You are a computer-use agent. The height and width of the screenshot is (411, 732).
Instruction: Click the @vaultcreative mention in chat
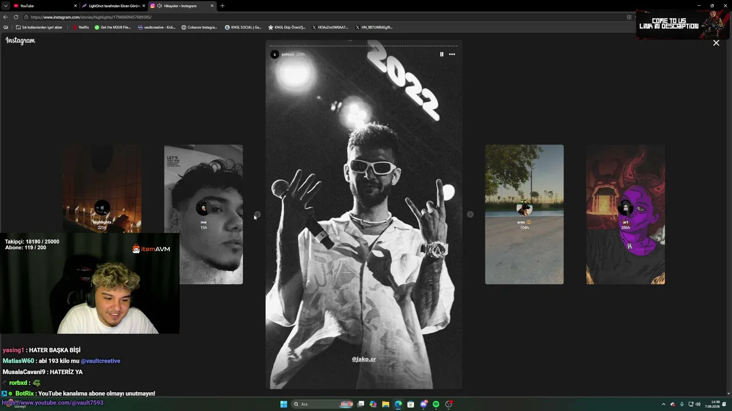(x=101, y=361)
